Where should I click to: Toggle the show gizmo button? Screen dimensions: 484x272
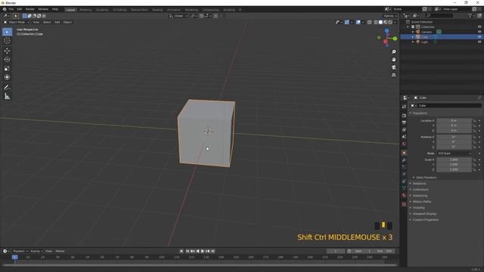[346, 22]
